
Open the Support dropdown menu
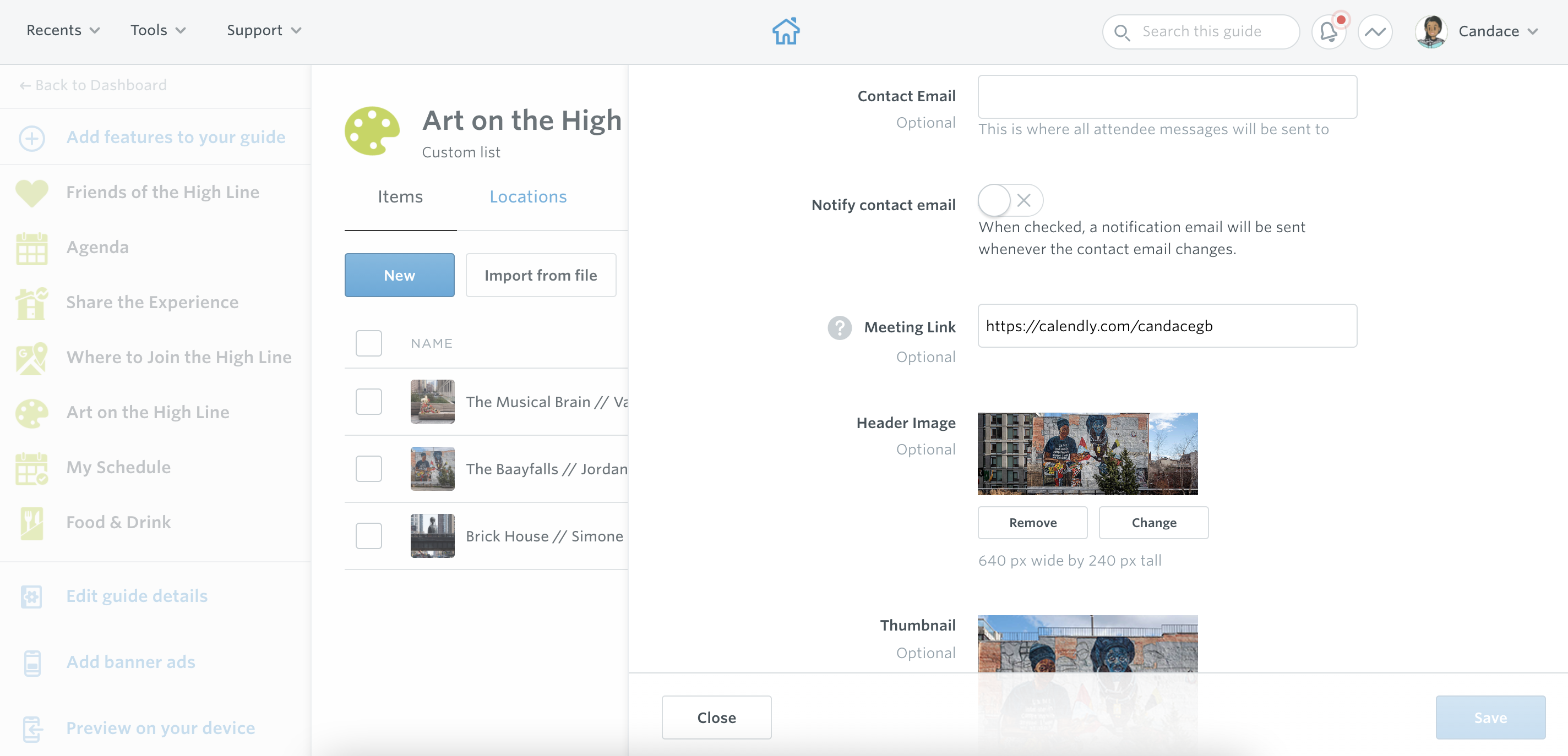[264, 30]
